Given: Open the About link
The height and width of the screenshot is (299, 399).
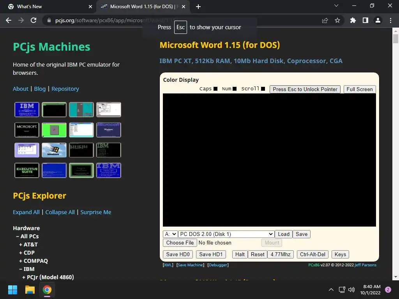Looking at the screenshot, I should [21, 89].
